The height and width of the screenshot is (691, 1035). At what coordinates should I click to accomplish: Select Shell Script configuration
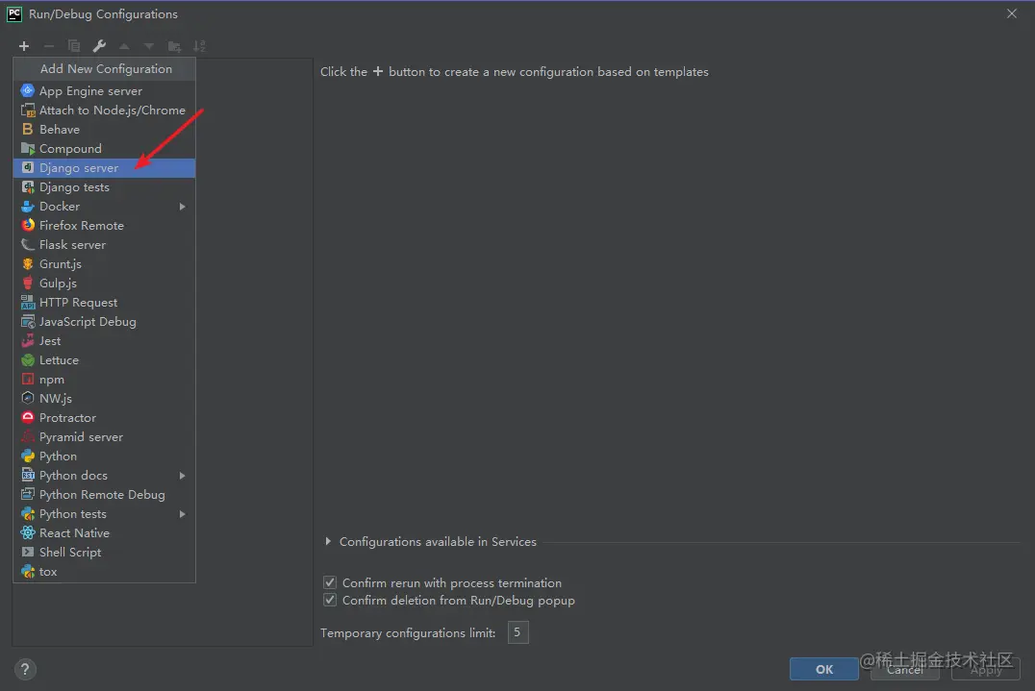pyautogui.click(x=104, y=552)
